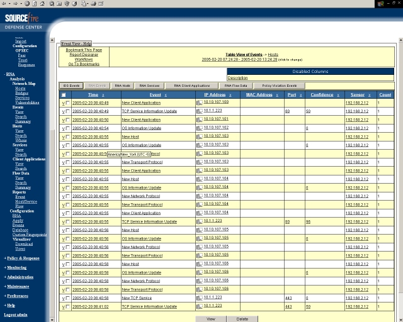Screen dimensions: 403x322
Task: Click the Event View - Help button
Action: [x=76, y=43]
